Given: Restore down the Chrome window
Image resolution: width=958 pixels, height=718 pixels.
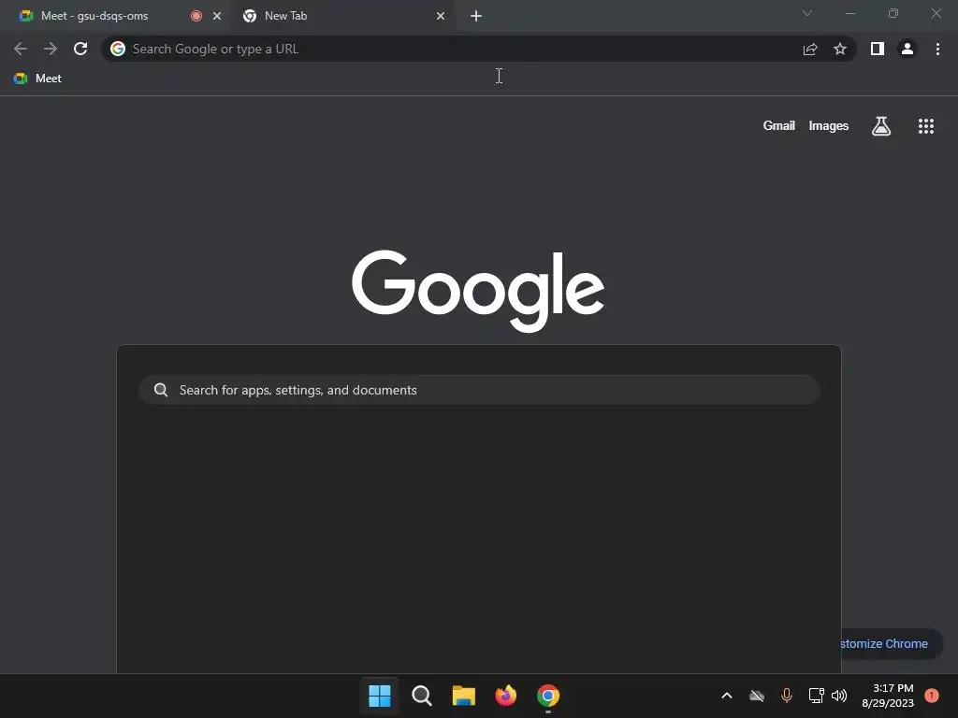Looking at the screenshot, I should [893, 13].
